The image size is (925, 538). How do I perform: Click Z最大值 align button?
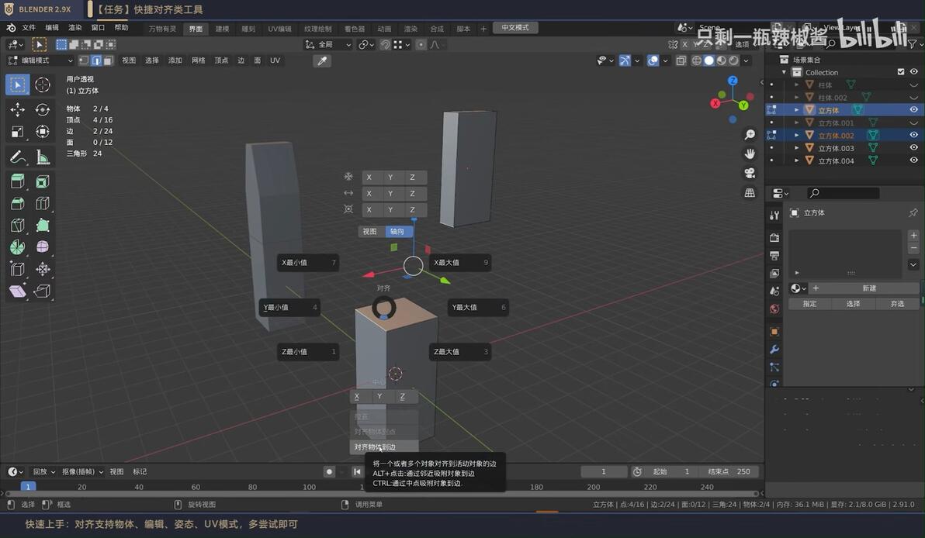click(x=460, y=351)
